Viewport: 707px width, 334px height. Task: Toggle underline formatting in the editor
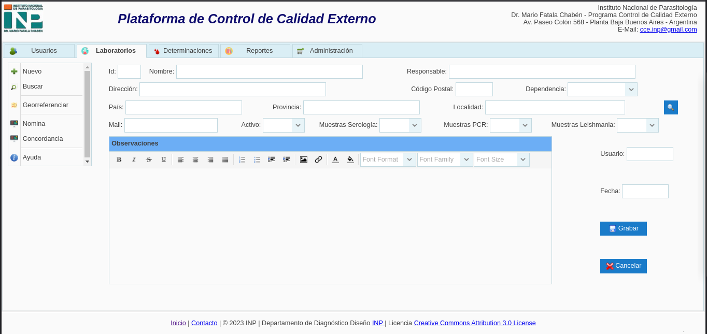click(x=164, y=159)
